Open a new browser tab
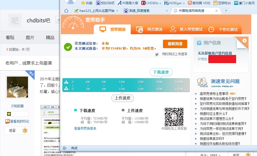Image resolution: width=257 pixels, height=156 pixels. tap(226, 11)
